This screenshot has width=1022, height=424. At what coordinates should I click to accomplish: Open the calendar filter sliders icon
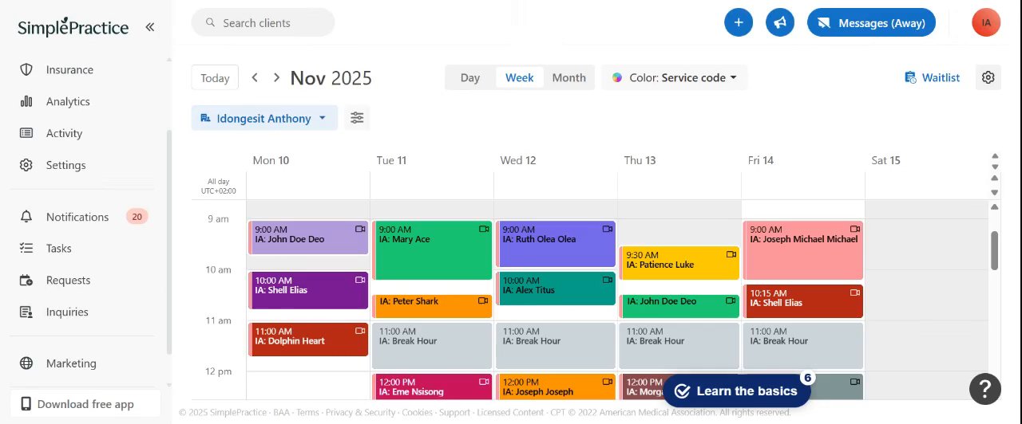357,118
